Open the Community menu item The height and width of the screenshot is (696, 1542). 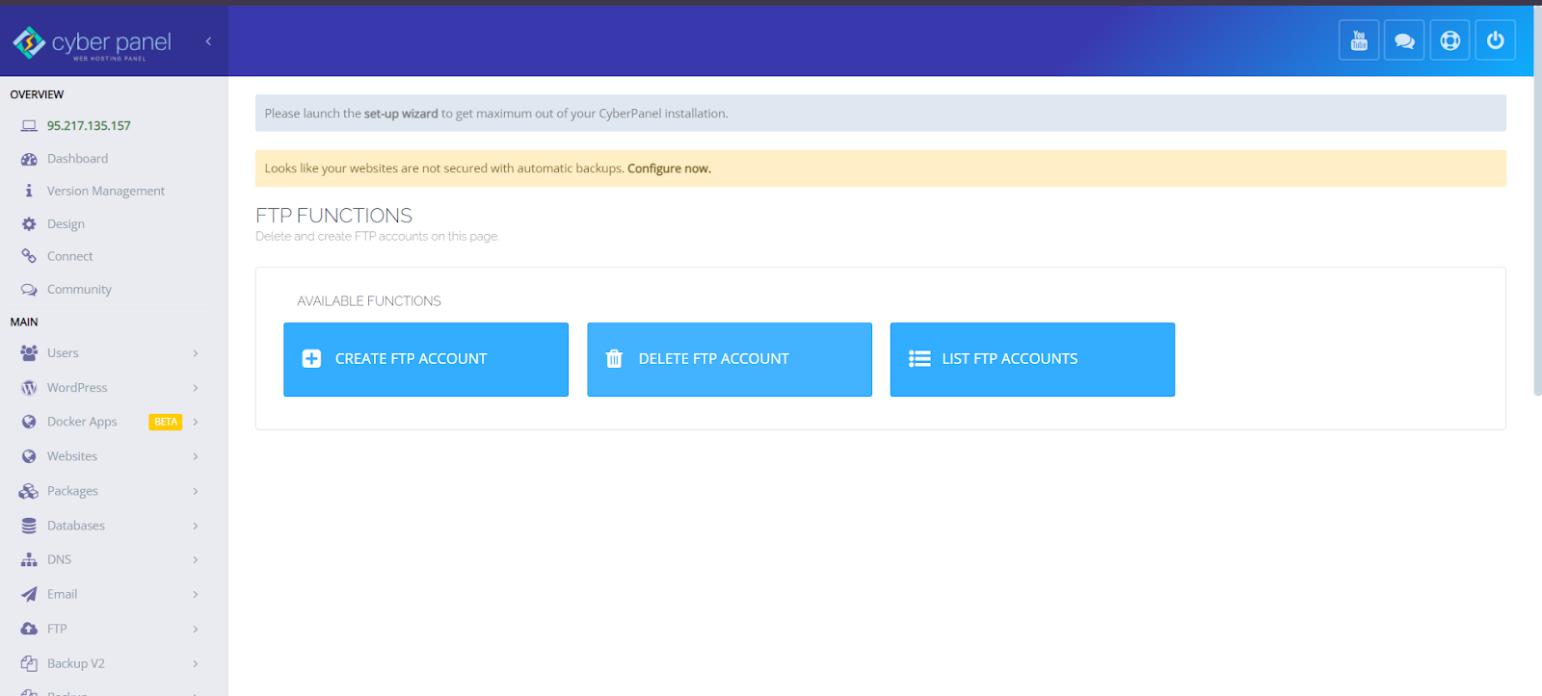click(x=79, y=290)
